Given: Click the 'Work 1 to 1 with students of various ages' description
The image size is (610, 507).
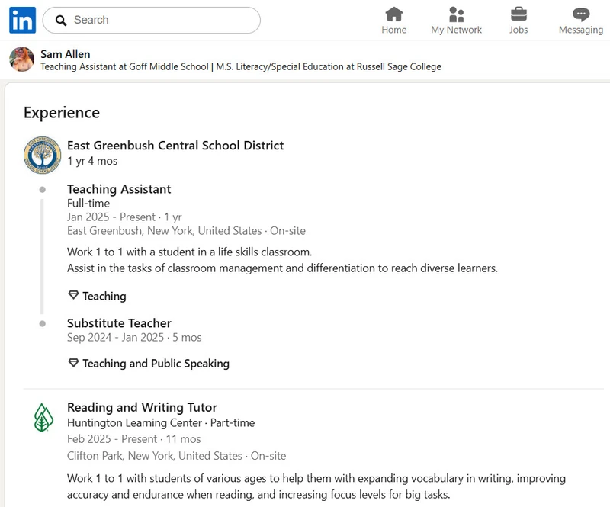Looking at the screenshot, I should pos(316,486).
